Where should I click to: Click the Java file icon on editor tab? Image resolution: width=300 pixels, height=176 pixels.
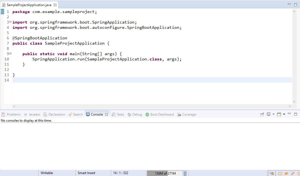point(3,5)
